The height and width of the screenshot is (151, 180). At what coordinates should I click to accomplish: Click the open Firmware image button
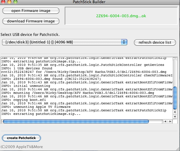point(31,11)
